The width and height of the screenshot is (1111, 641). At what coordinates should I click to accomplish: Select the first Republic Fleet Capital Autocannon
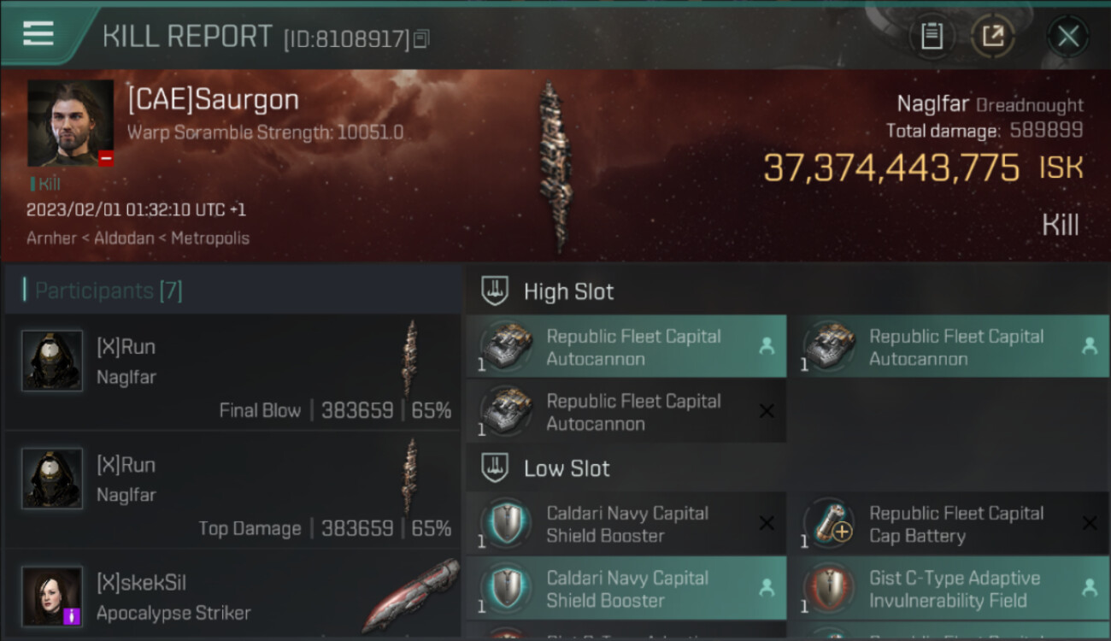[x=626, y=347]
